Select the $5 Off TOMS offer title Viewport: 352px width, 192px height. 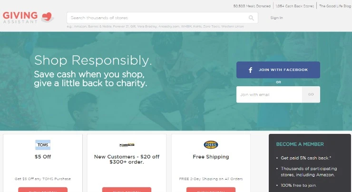43,157
